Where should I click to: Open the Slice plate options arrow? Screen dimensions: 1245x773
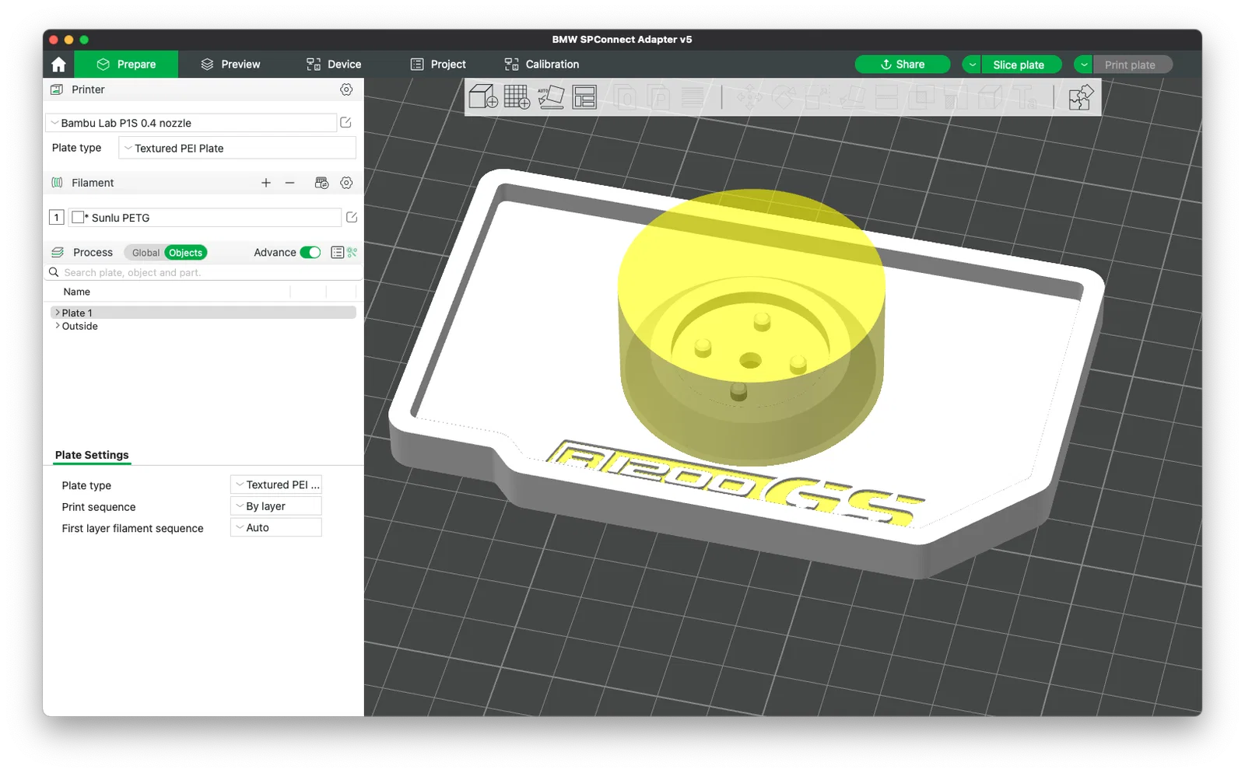[x=972, y=65]
